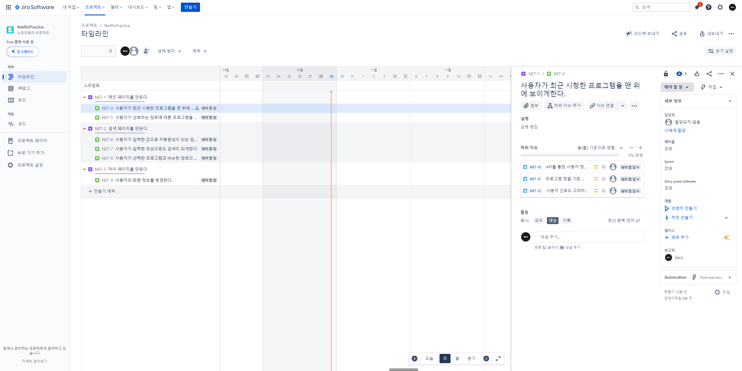Viewport: 742px width, 371px height.
Task: Switch timeline scale to 주 (weeks)
Action: 445,359
